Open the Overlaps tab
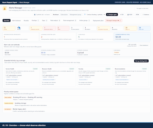Screen dimensions: 153x128 click(x=35, y=20)
